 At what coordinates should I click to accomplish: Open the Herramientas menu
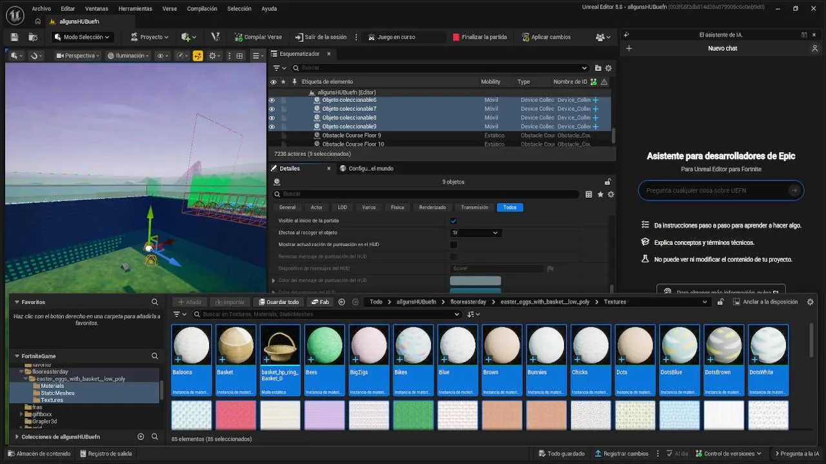click(x=136, y=9)
